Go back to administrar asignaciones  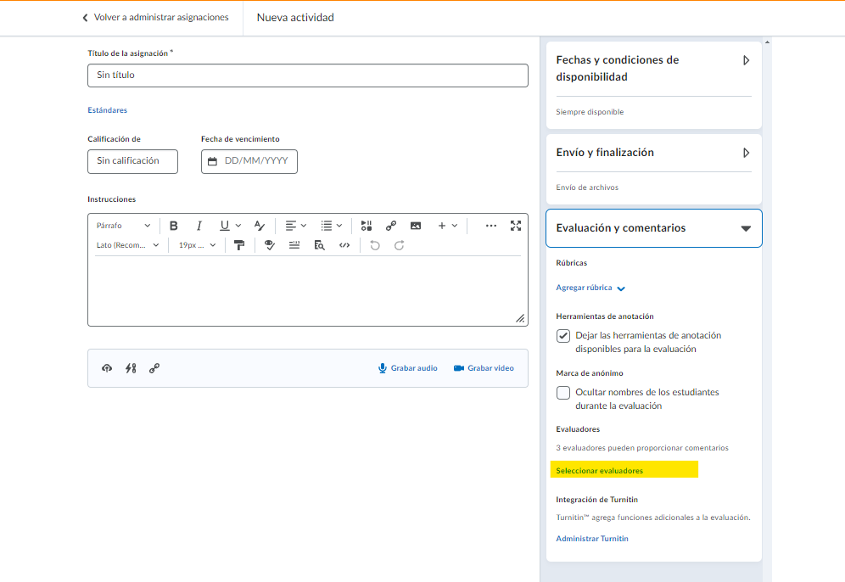pyautogui.click(x=155, y=18)
